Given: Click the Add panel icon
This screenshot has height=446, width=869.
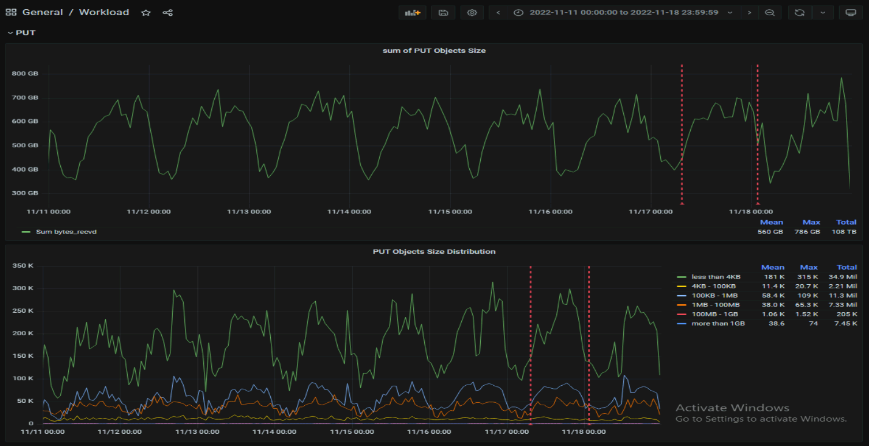Looking at the screenshot, I should [413, 12].
